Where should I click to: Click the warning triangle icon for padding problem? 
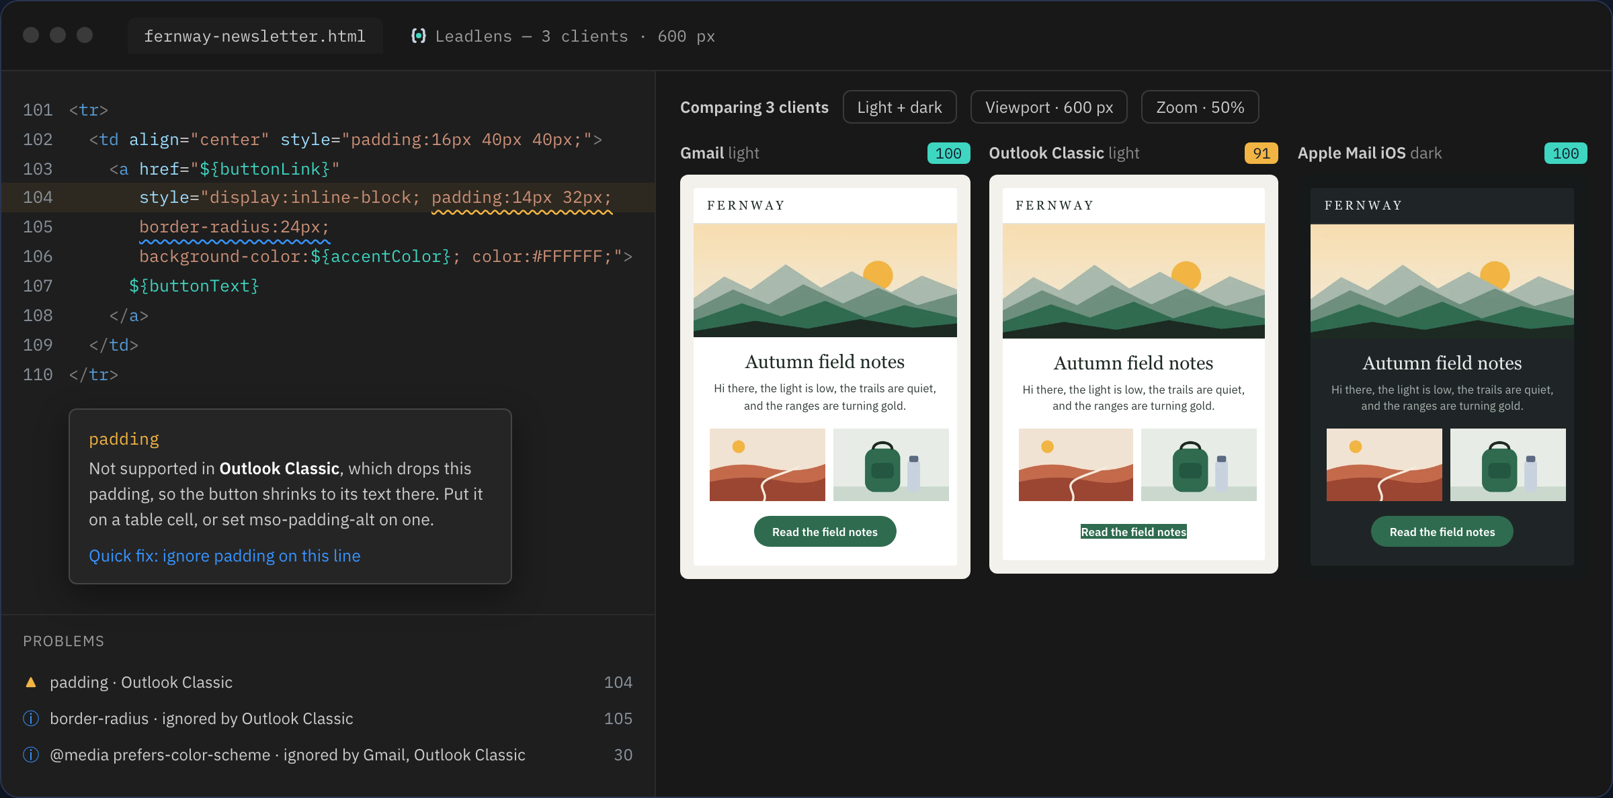tap(31, 682)
